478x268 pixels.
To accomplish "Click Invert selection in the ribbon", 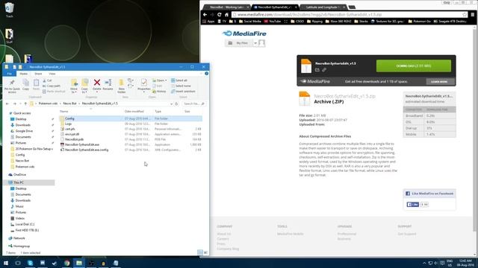I will (183, 92).
